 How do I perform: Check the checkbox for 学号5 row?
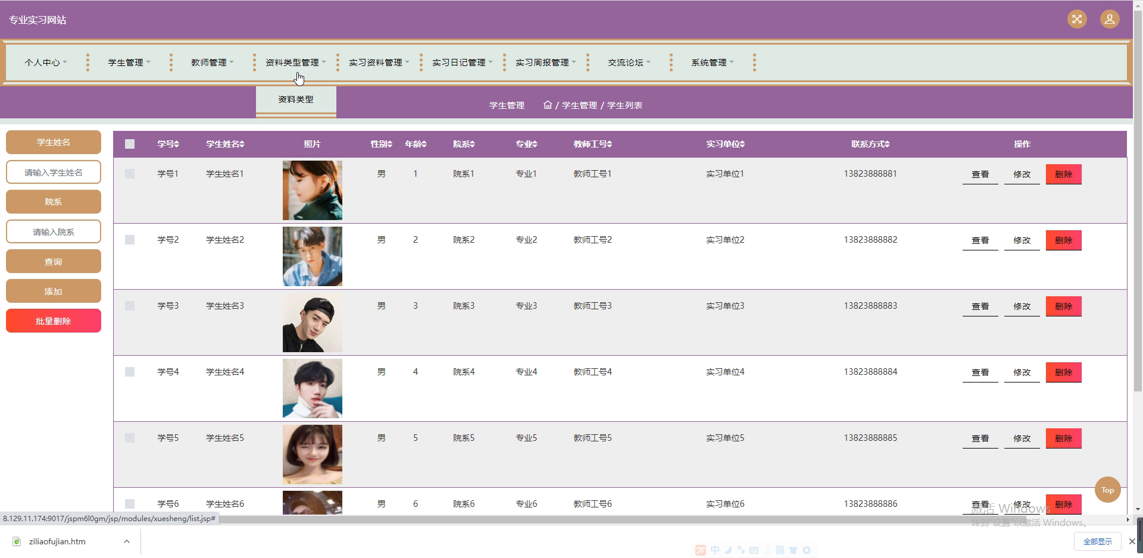coord(130,438)
